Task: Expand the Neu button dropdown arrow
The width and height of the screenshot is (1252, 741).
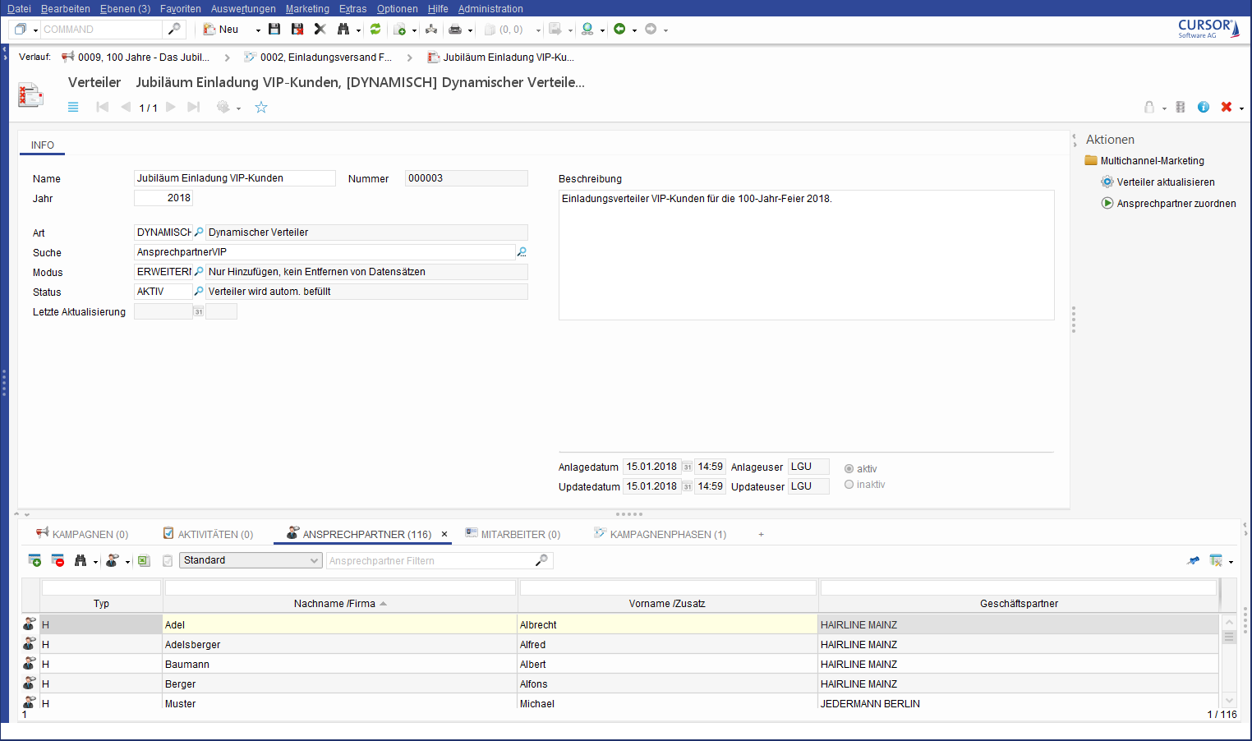Action: click(258, 30)
